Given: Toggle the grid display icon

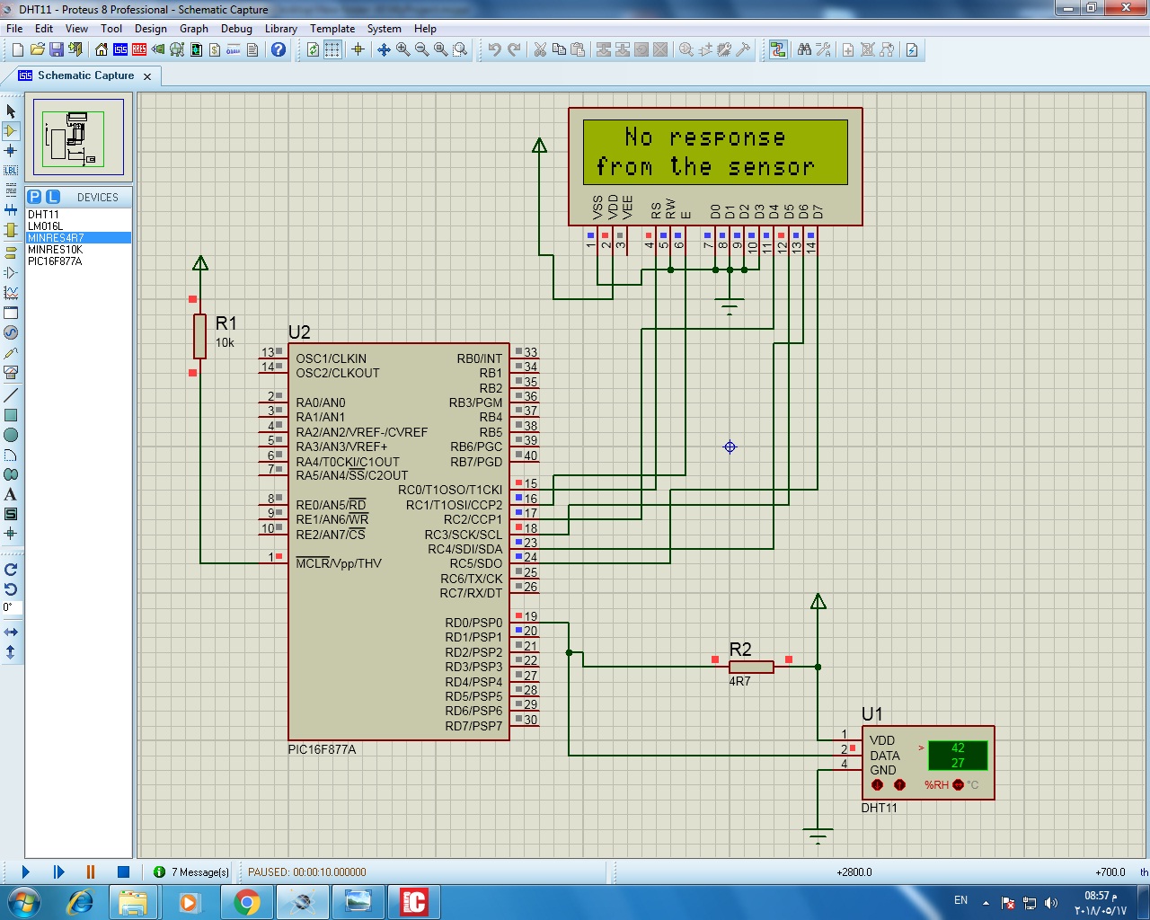Looking at the screenshot, I should [x=332, y=49].
